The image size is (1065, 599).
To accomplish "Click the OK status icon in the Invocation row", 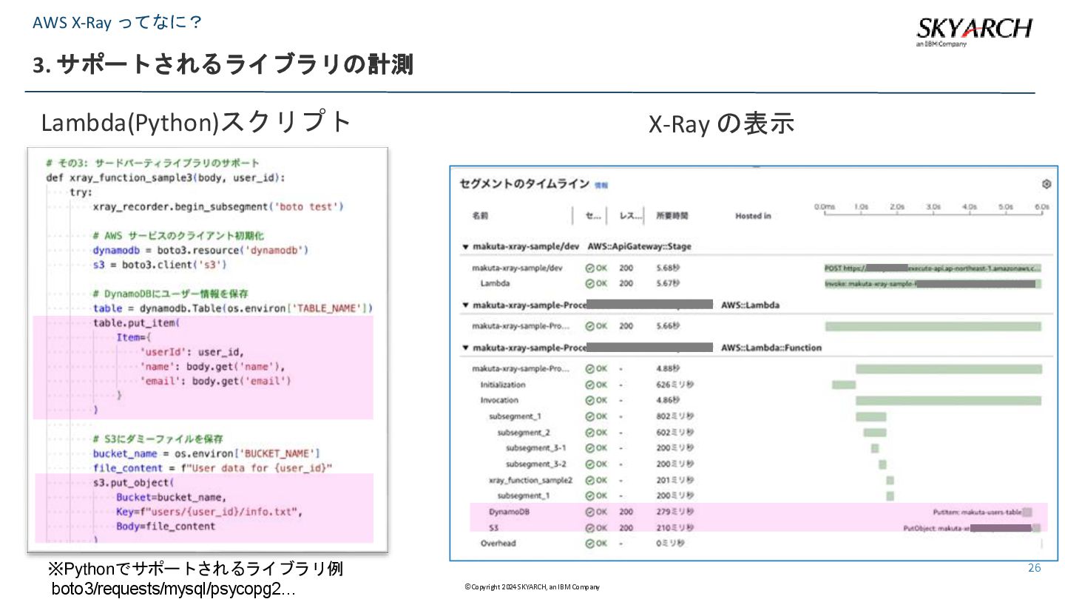I will point(589,400).
